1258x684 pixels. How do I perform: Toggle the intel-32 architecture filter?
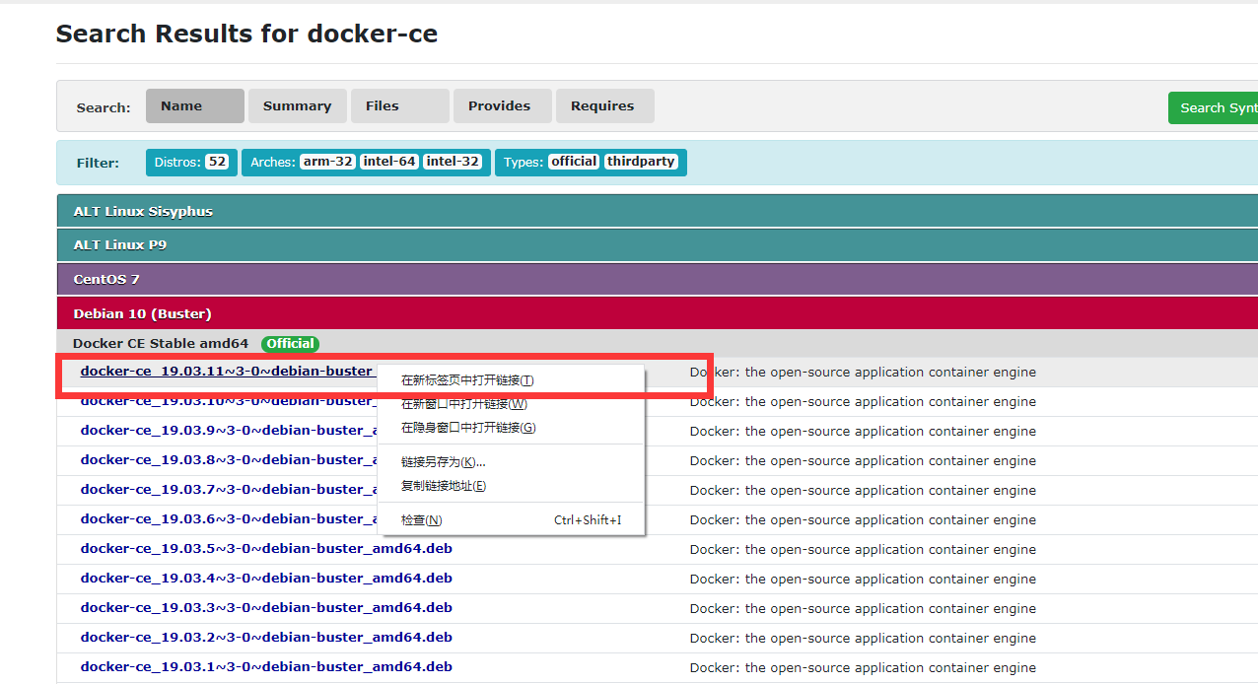[x=453, y=162]
